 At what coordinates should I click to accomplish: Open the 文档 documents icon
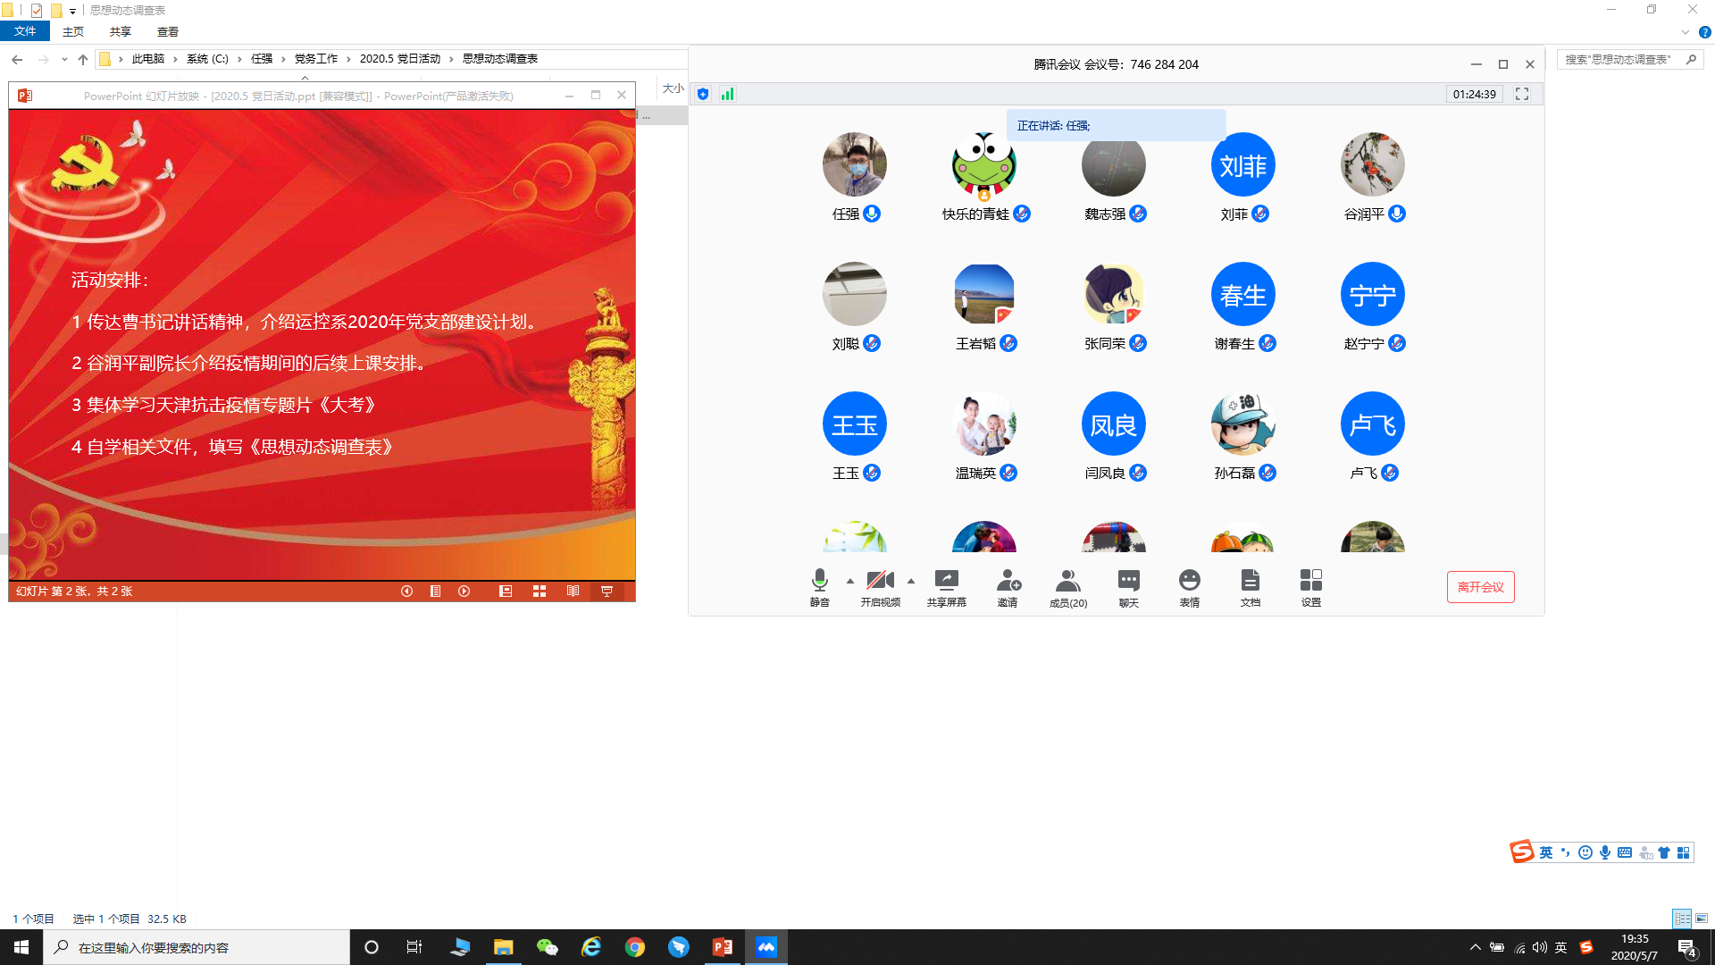(1250, 582)
